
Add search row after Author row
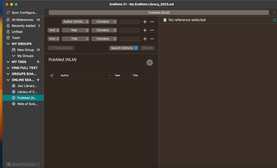[x=145, y=22]
